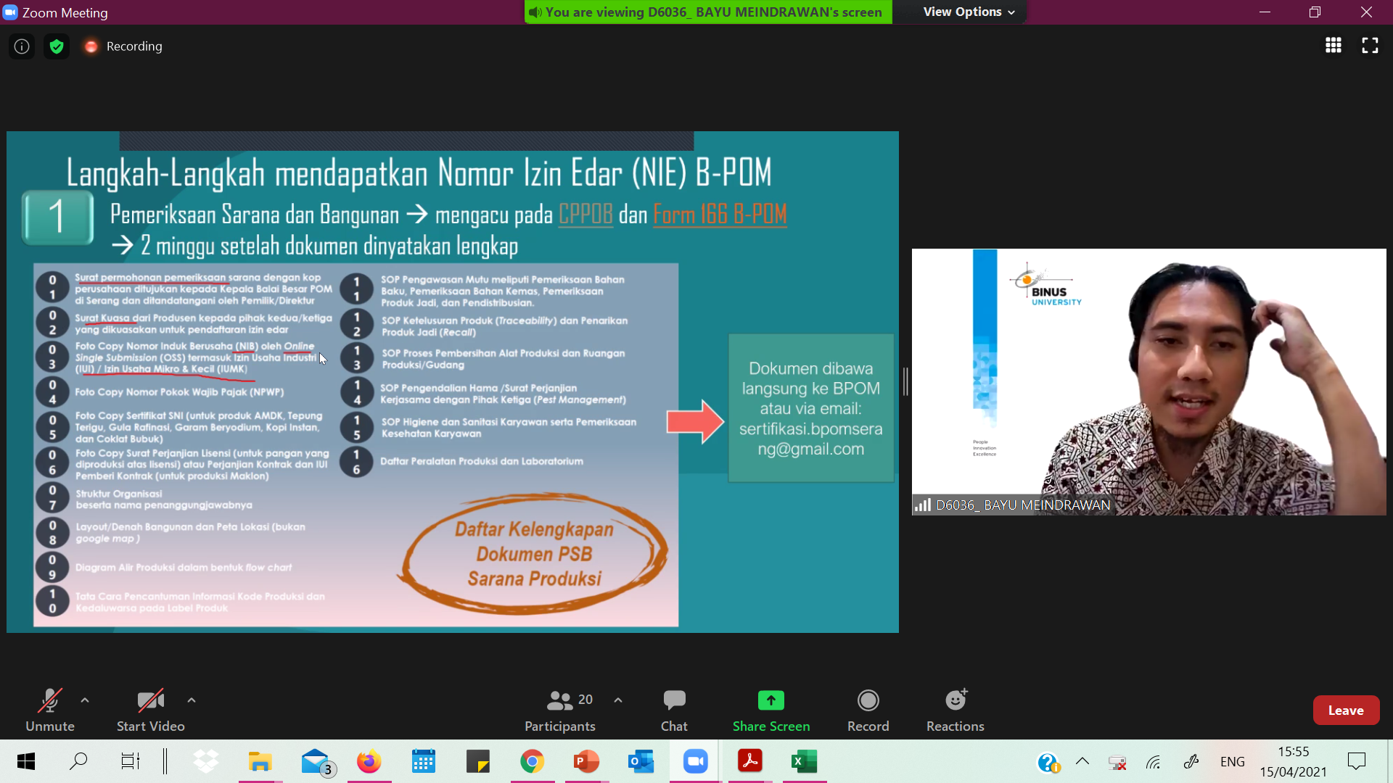Open the meeting information icon
This screenshot has width=1393, height=783.
click(22, 46)
